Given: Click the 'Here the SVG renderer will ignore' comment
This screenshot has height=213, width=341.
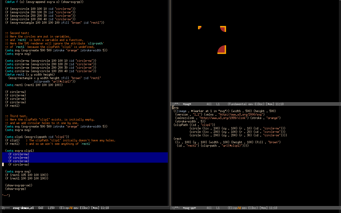Looking at the screenshot, I should [x=55, y=43].
